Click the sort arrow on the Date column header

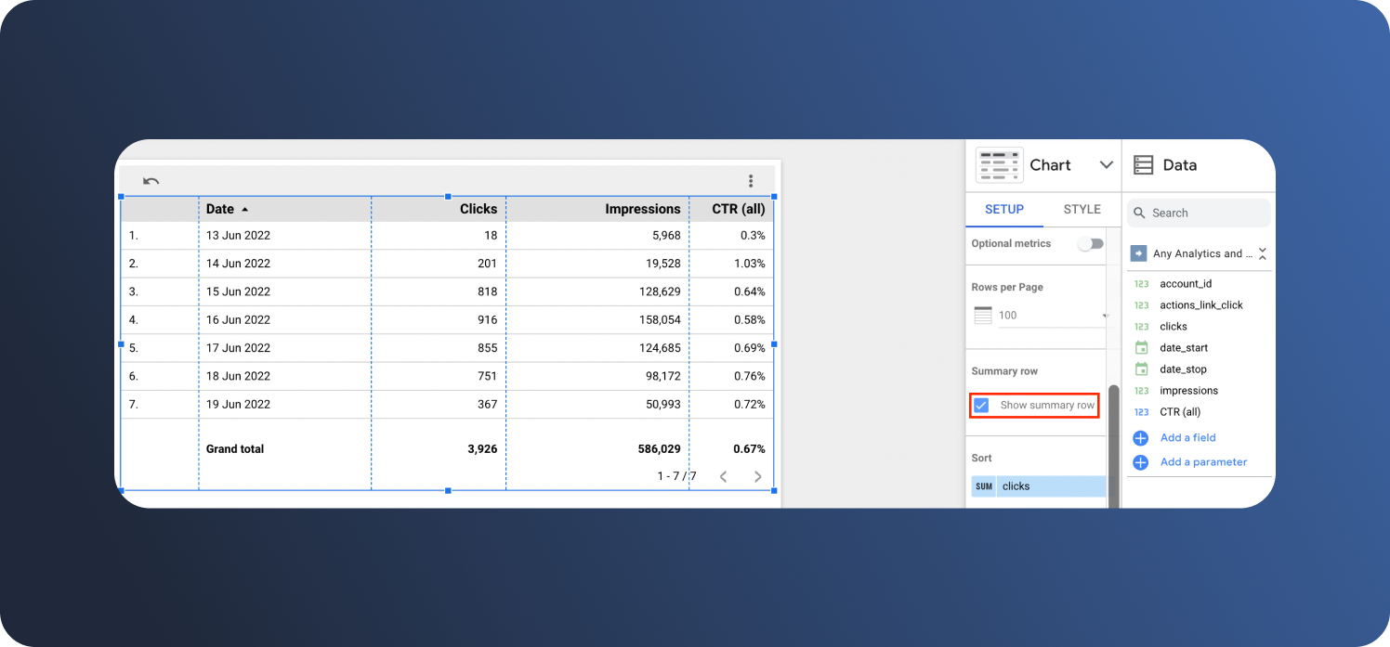coord(243,209)
